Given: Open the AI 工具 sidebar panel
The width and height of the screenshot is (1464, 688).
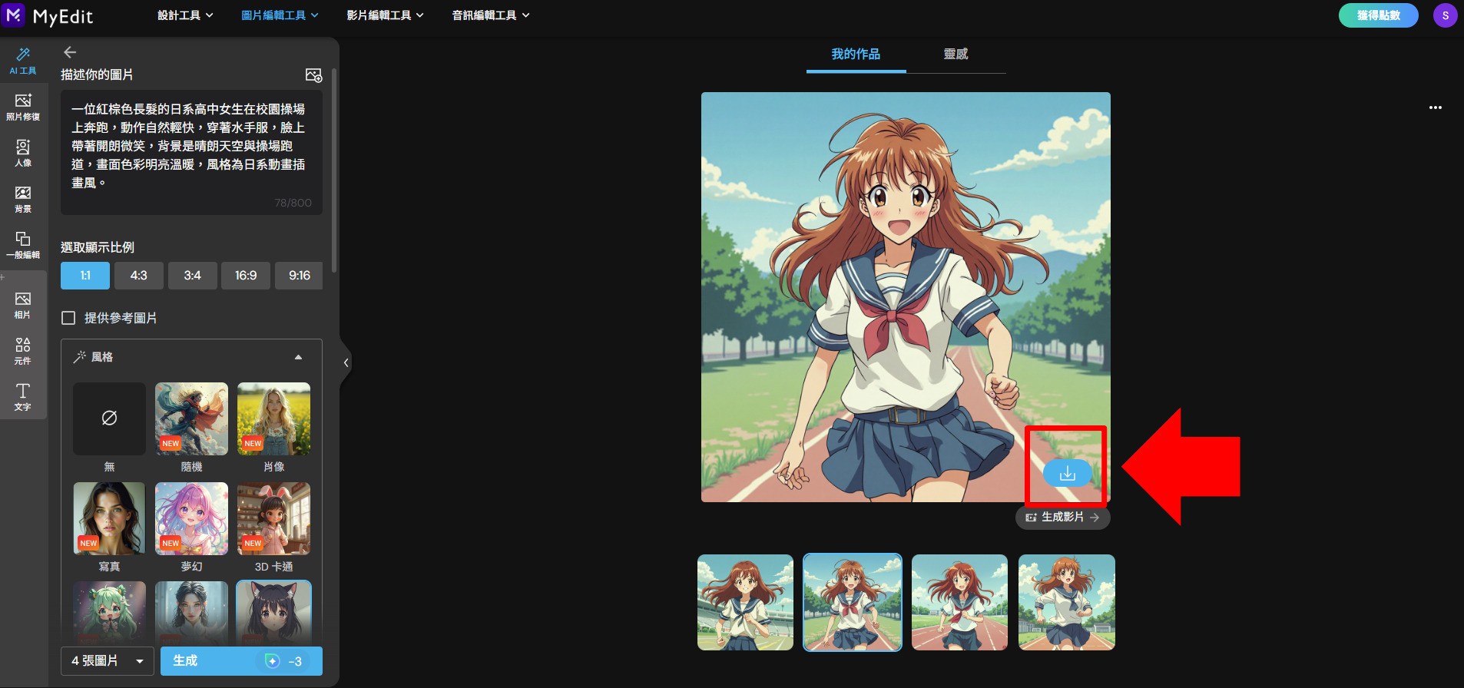Looking at the screenshot, I should click(x=23, y=61).
